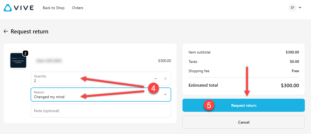Click the red step 5 marker
Image resolution: width=311 pixels, height=134 pixels.
[209, 105]
